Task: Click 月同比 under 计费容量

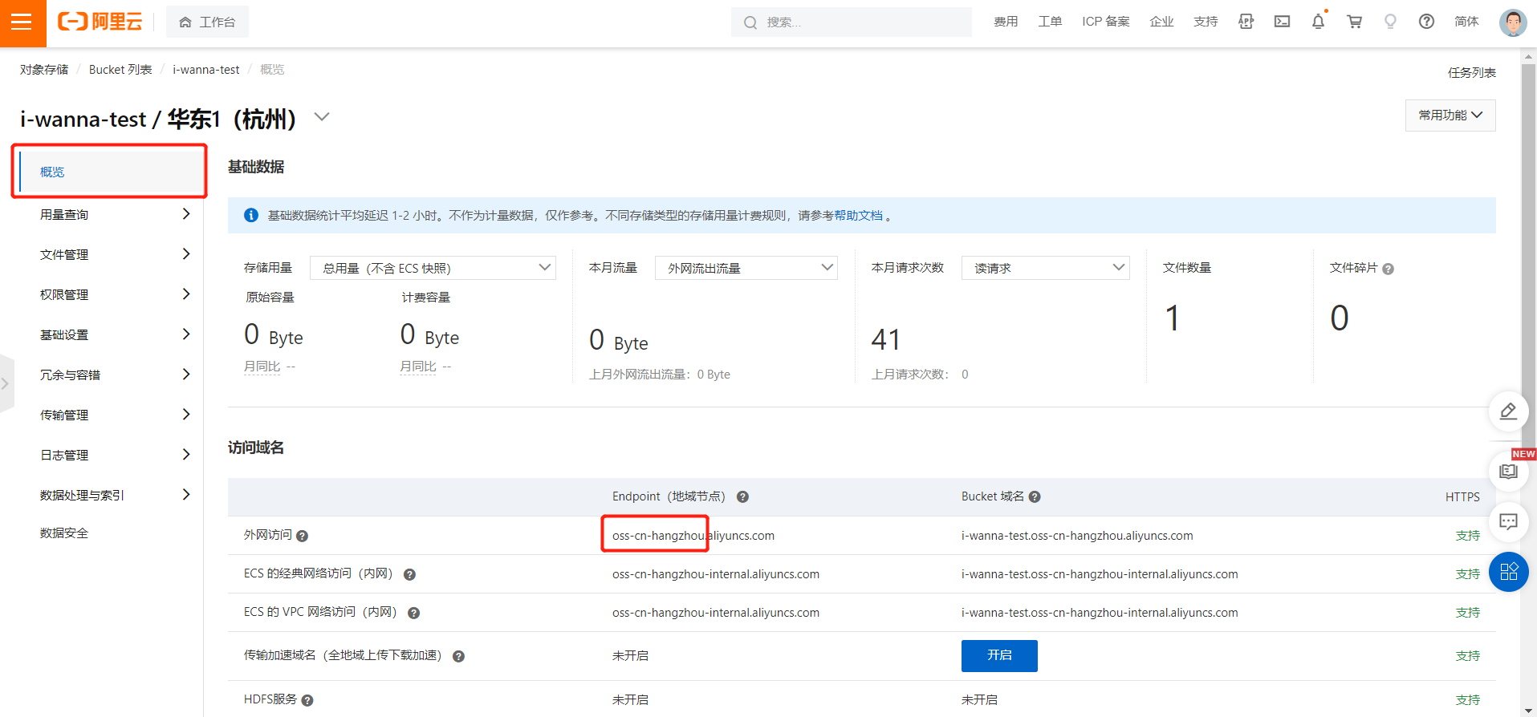Action: point(418,367)
